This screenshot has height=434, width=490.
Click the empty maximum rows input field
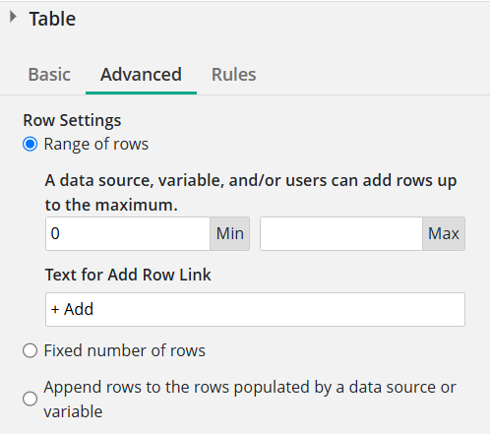click(341, 233)
